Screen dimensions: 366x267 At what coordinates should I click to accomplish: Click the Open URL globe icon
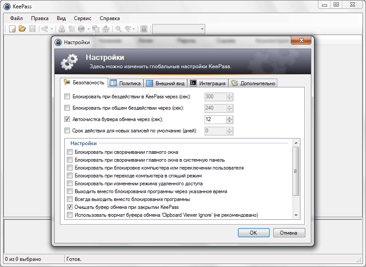point(81,29)
